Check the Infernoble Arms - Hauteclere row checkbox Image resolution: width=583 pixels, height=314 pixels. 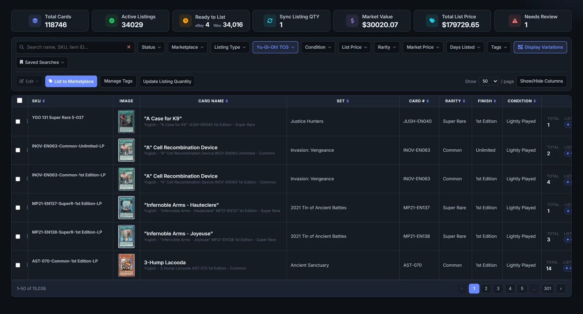click(18, 207)
